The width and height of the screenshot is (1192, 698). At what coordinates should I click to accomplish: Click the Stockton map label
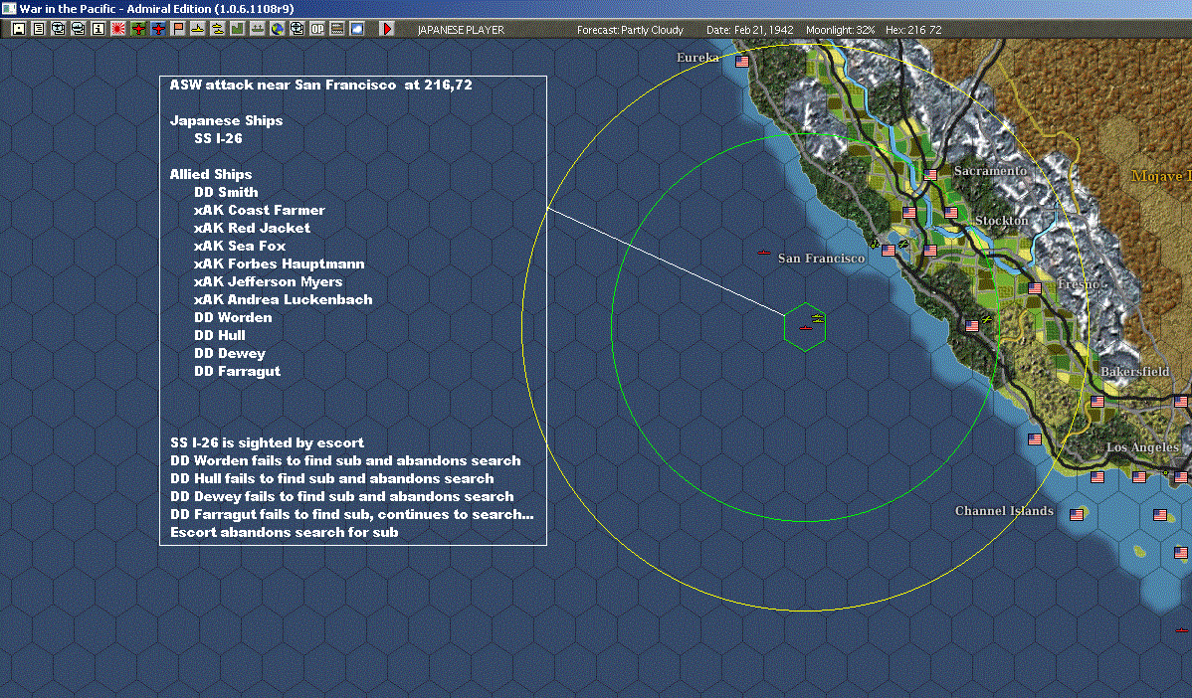(1001, 221)
